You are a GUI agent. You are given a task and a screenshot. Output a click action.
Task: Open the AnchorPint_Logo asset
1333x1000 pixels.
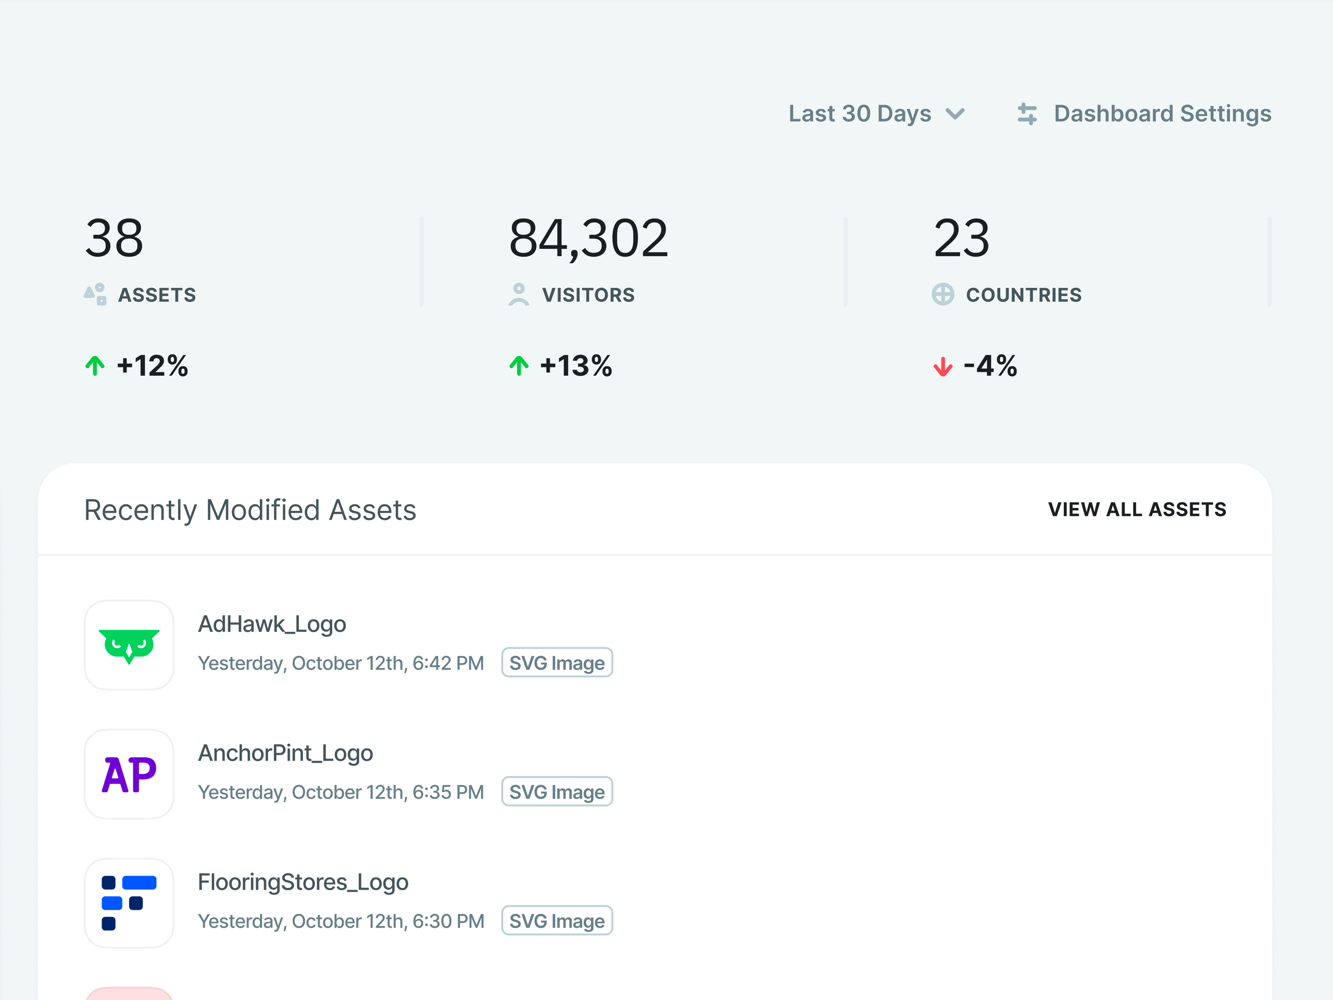(286, 754)
